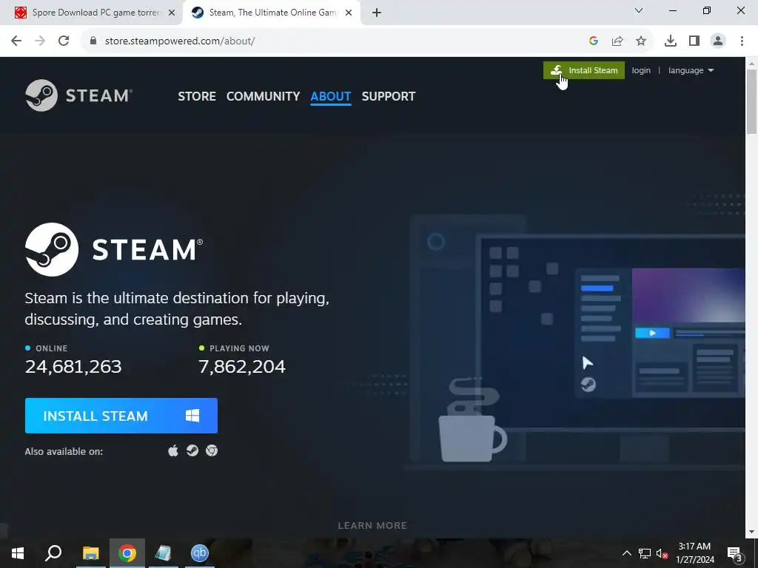Image resolution: width=758 pixels, height=568 pixels.
Task: Open the SUPPORT menu
Action: click(389, 96)
